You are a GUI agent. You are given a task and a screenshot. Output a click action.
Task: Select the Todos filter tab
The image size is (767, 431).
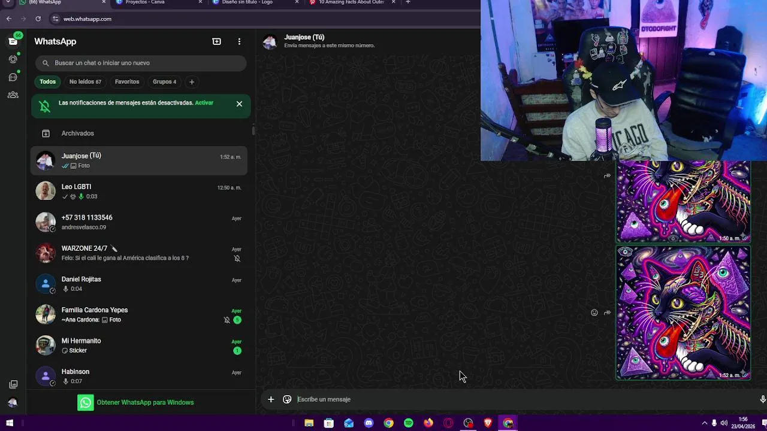click(x=47, y=81)
